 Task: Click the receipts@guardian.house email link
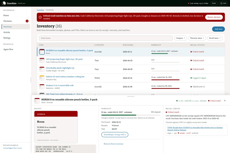point(12,148)
